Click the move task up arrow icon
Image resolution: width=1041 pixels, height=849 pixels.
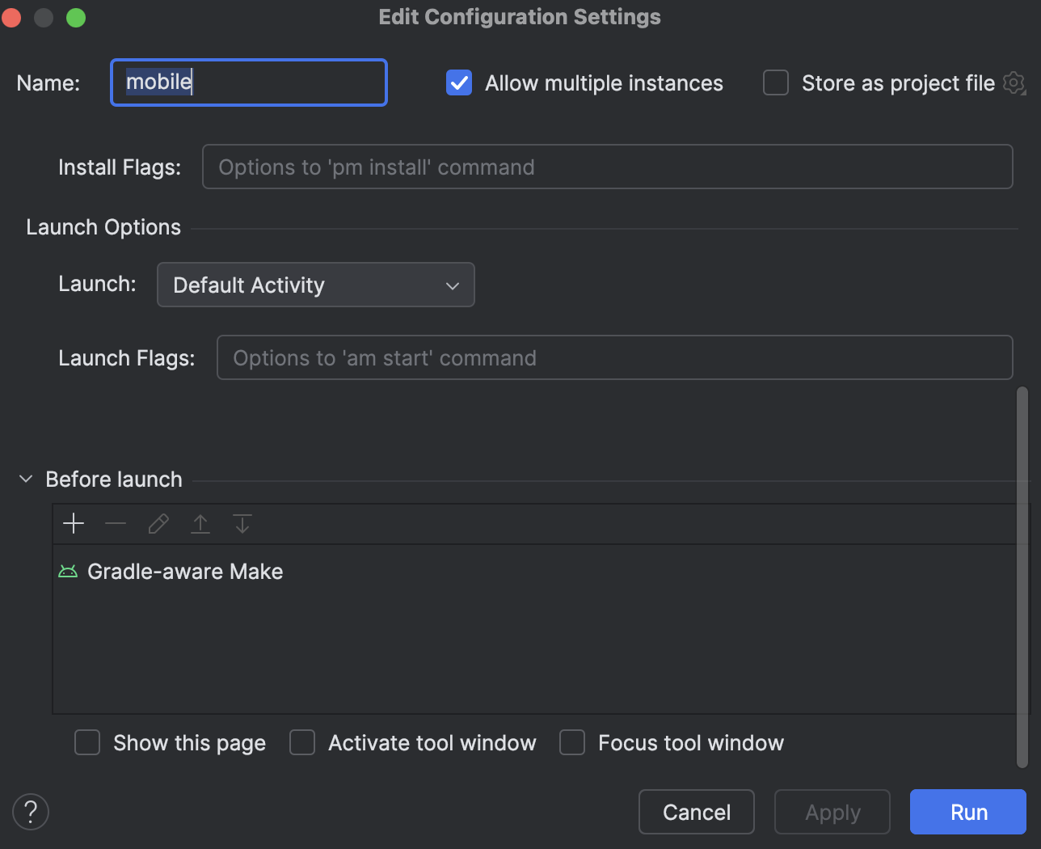200,524
